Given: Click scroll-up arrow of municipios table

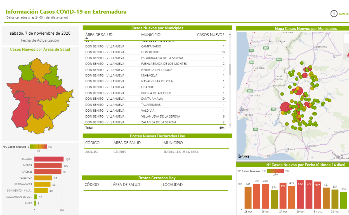Looking at the screenshot, I should click(x=230, y=34).
